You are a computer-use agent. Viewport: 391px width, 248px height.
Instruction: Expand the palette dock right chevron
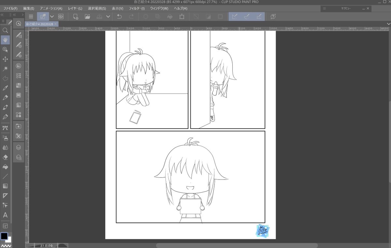[22, 15]
